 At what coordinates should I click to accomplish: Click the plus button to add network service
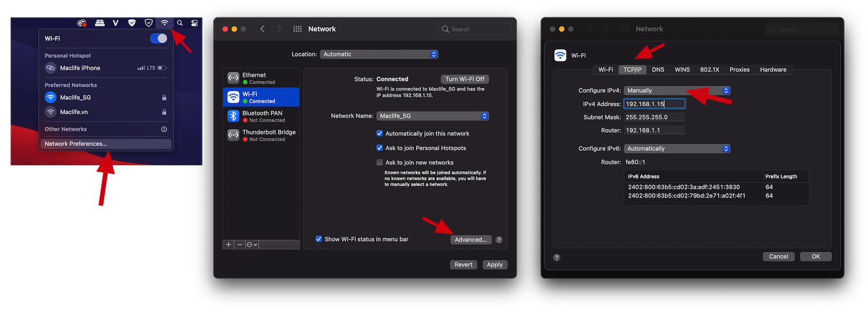point(229,244)
